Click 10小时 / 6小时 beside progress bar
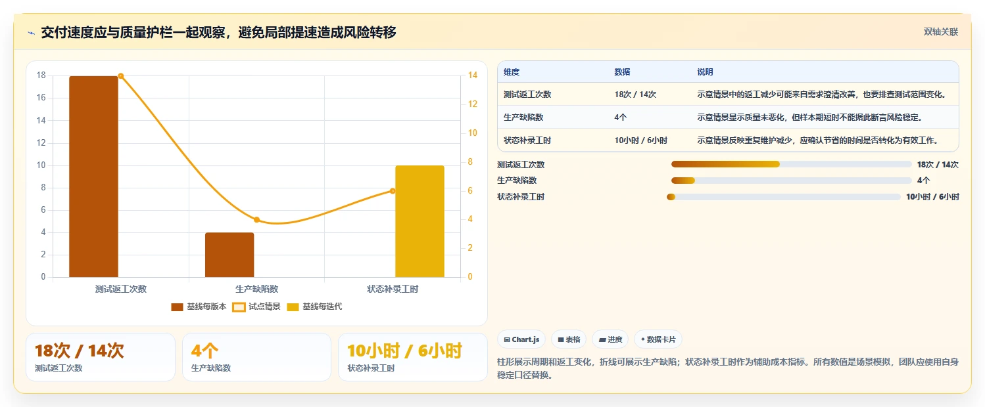 tap(932, 197)
